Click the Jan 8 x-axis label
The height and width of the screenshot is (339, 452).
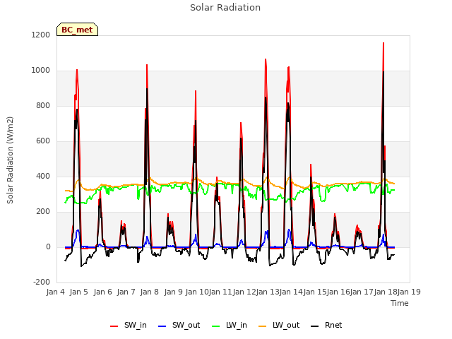click(150, 292)
